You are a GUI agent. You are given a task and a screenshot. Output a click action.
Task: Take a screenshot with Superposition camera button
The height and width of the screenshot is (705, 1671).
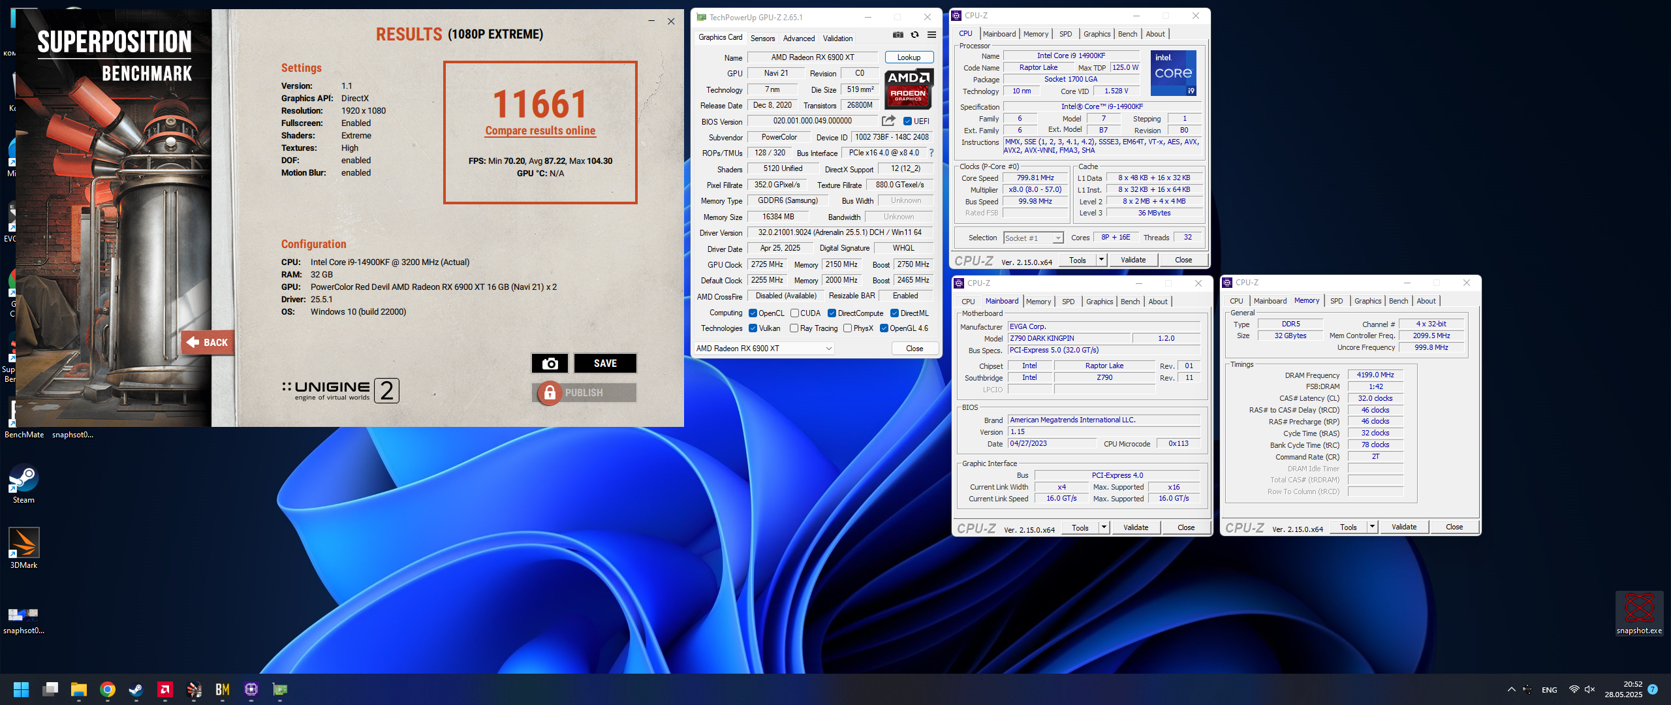click(550, 364)
